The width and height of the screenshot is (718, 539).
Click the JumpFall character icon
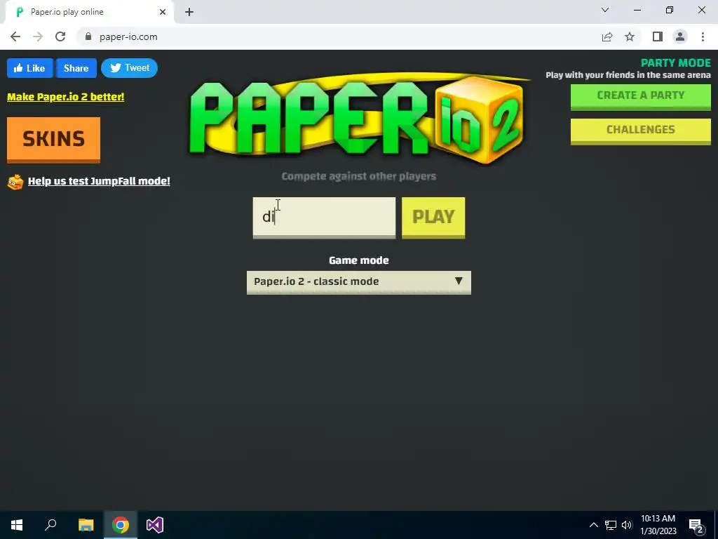[x=15, y=182]
